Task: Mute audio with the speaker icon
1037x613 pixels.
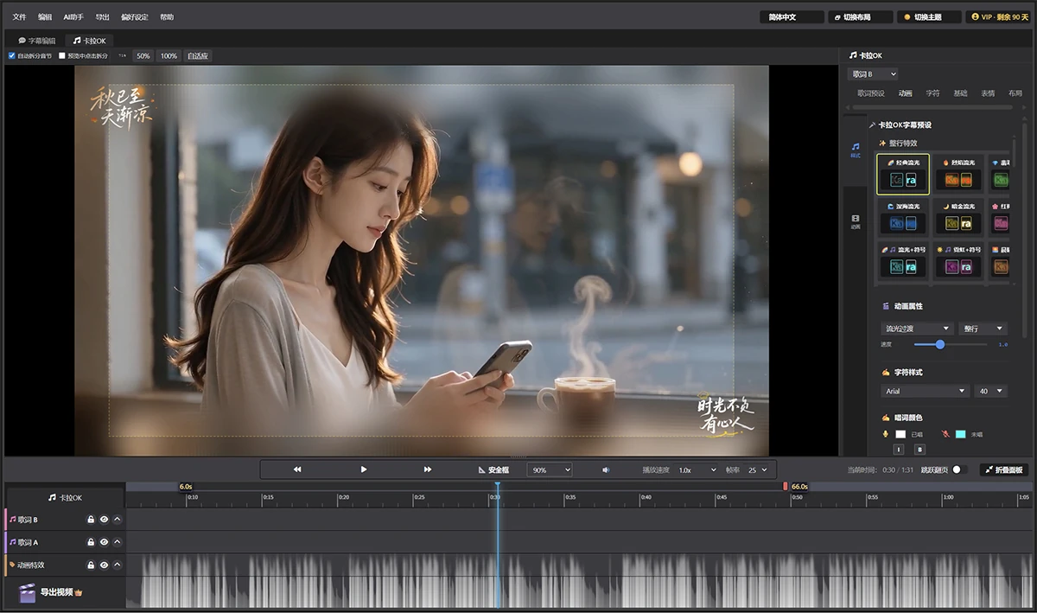Action: coord(606,469)
